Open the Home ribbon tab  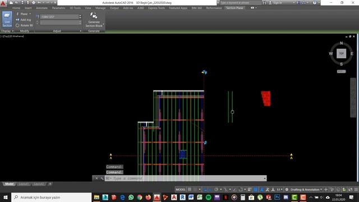coord(16,8)
